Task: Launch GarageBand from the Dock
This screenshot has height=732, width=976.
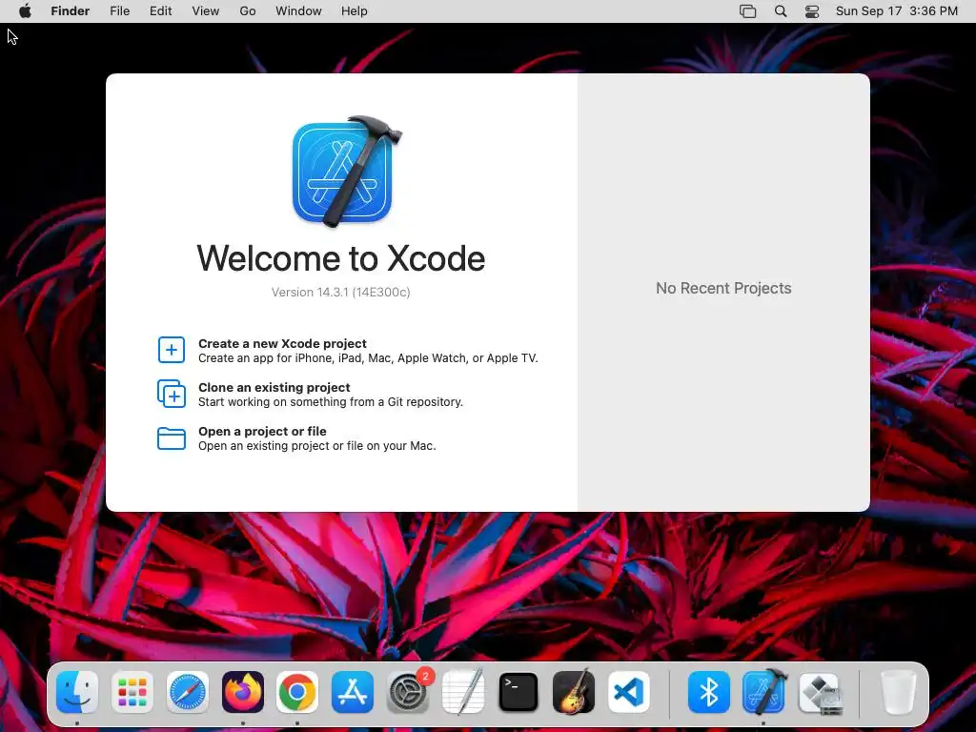Action: click(573, 692)
